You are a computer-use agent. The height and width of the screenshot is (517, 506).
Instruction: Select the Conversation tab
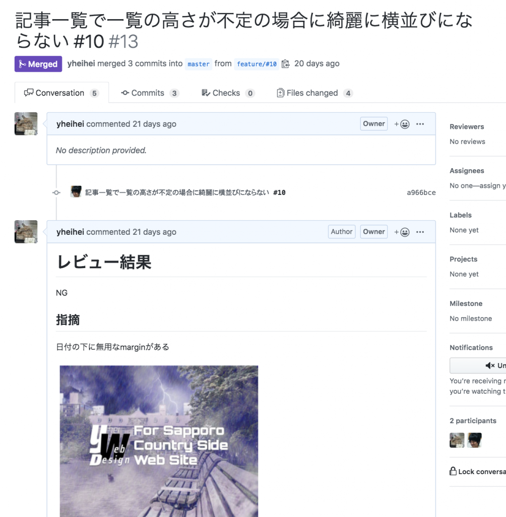61,93
